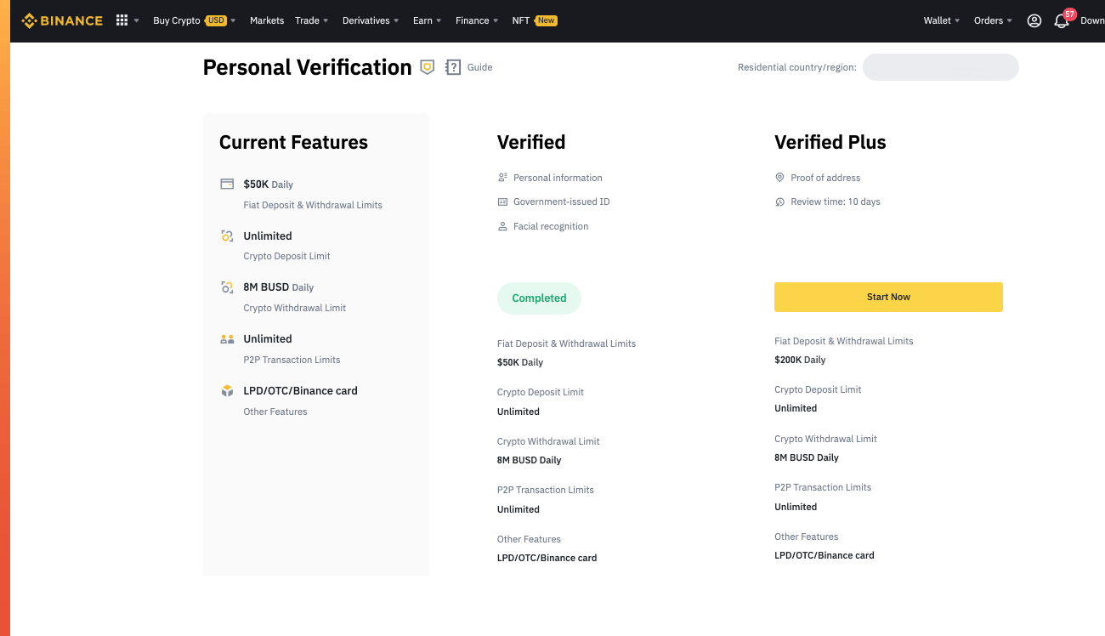Click the Proof of address pin icon
Image resolution: width=1105 pixels, height=636 pixels.
click(x=779, y=178)
